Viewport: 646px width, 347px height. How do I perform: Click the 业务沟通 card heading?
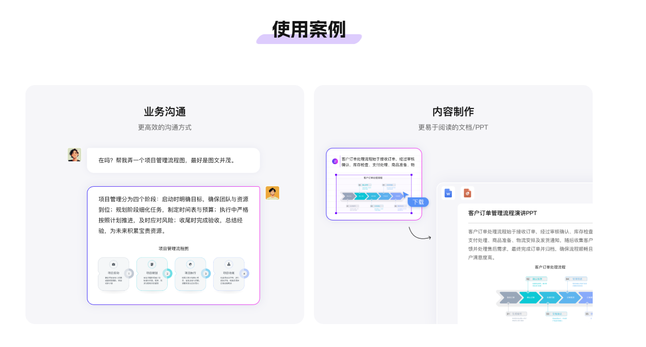(x=165, y=112)
